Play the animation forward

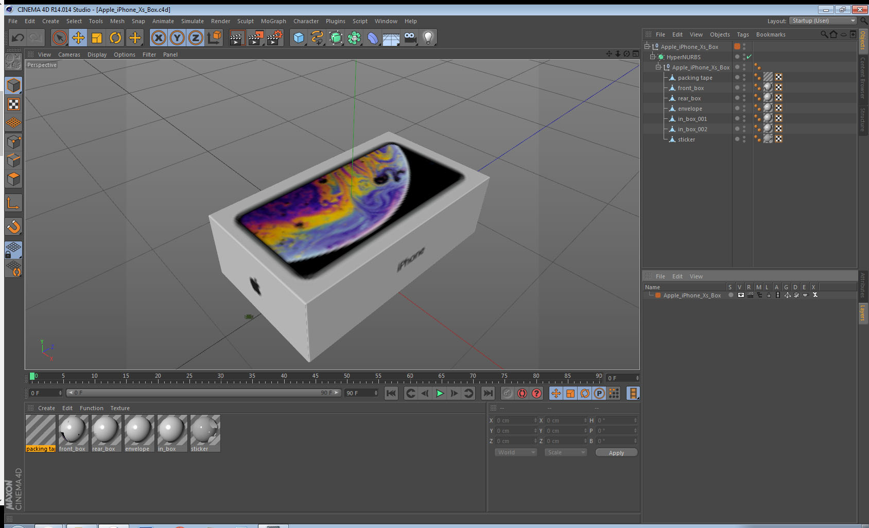pos(440,393)
